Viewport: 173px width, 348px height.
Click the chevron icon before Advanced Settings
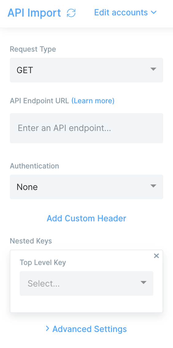point(47,328)
